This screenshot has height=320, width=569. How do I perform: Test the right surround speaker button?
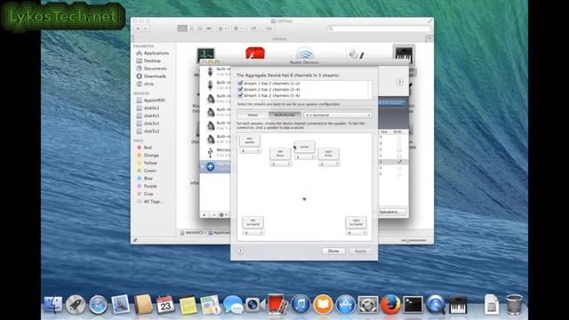coord(356,222)
